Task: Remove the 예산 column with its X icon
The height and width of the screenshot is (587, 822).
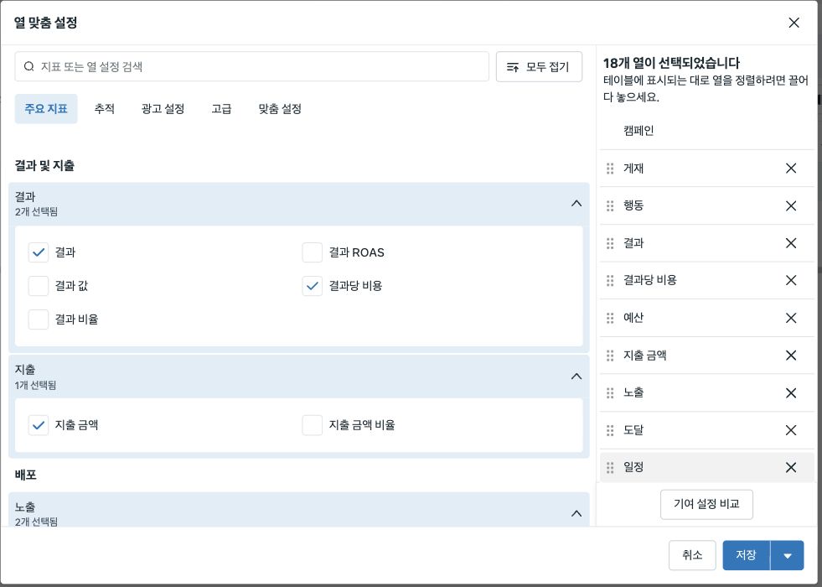Action: coord(791,318)
